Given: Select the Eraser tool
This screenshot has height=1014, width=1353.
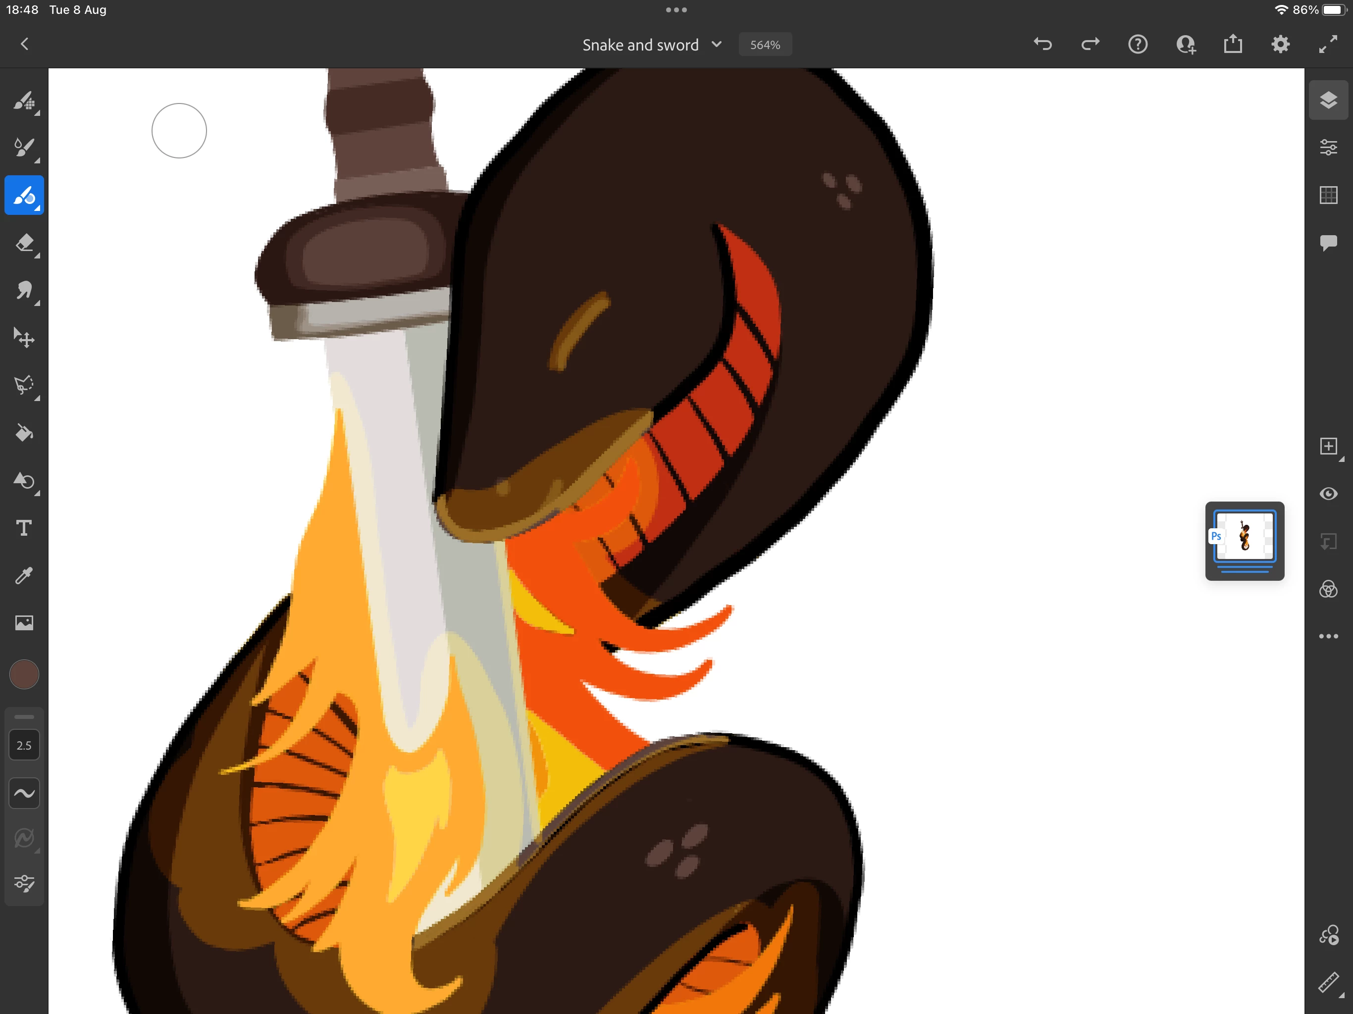Looking at the screenshot, I should (24, 243).
